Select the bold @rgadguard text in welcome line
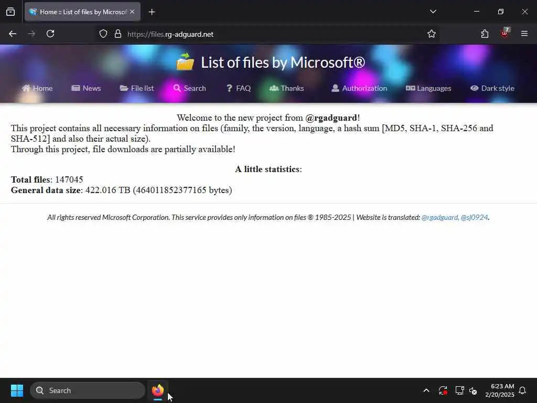The image size is (537, 403). point(331,118)
